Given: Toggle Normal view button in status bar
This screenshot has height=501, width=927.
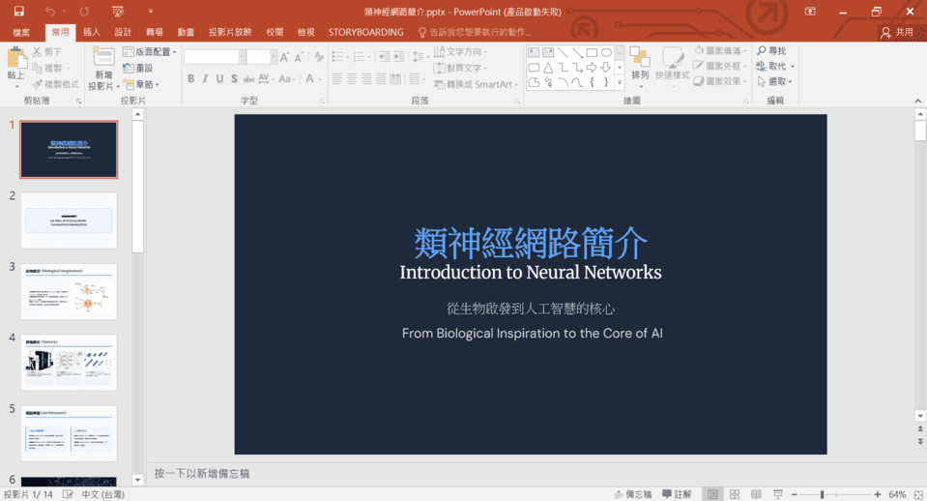Looking at the screenshot, I should (x=712, y=494).
